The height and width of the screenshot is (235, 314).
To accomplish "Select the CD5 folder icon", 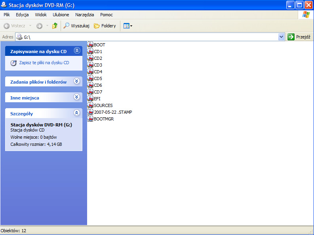I will click(x=90, y=78).
